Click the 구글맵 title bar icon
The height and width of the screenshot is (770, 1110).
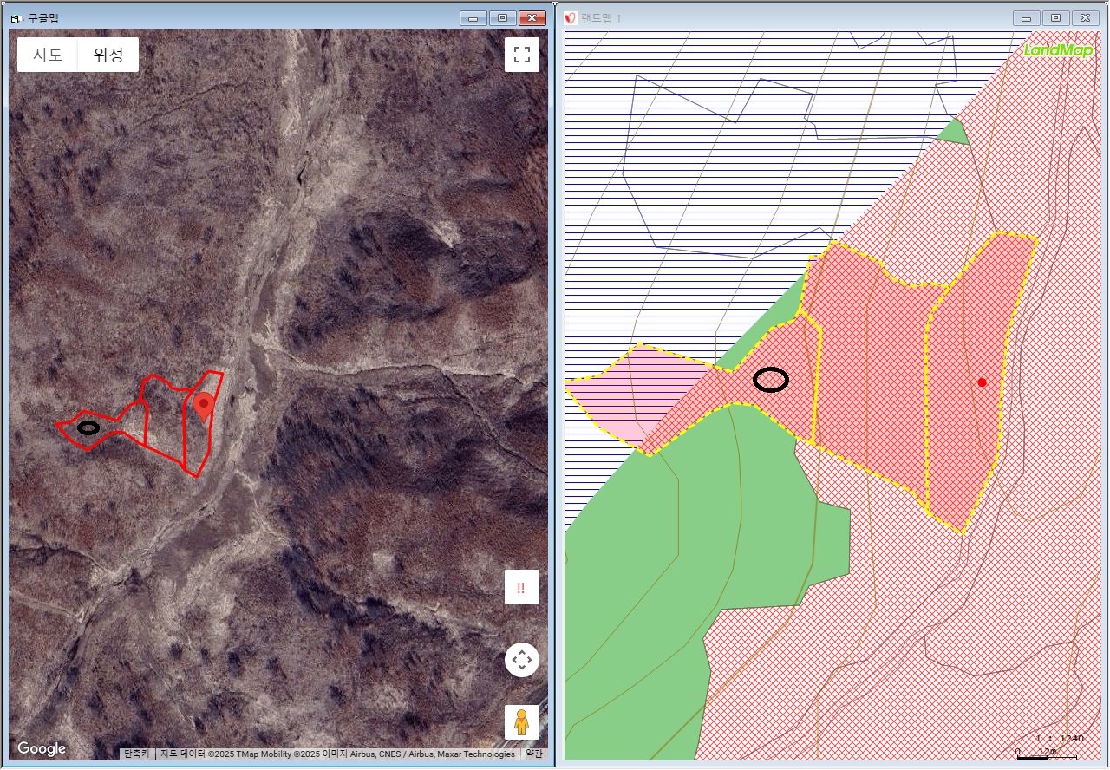(x=16, y=17)
